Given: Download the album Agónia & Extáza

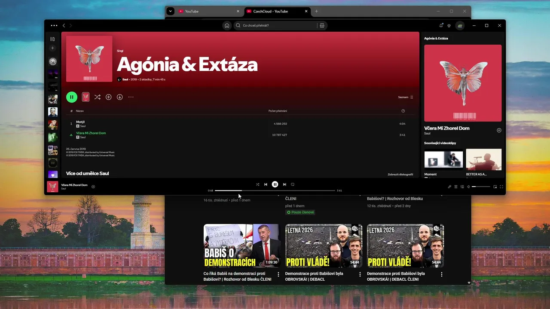Looking at the screenshot, I should 120,97.
